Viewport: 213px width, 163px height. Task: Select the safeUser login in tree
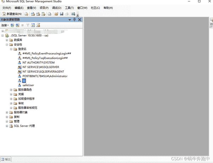[28, 85]
